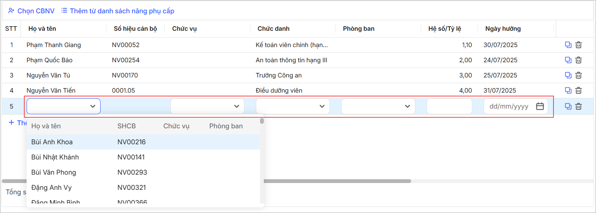Duplicate the empty fifth row
This screenshot has width=596, height=213.
click(568, 106)
